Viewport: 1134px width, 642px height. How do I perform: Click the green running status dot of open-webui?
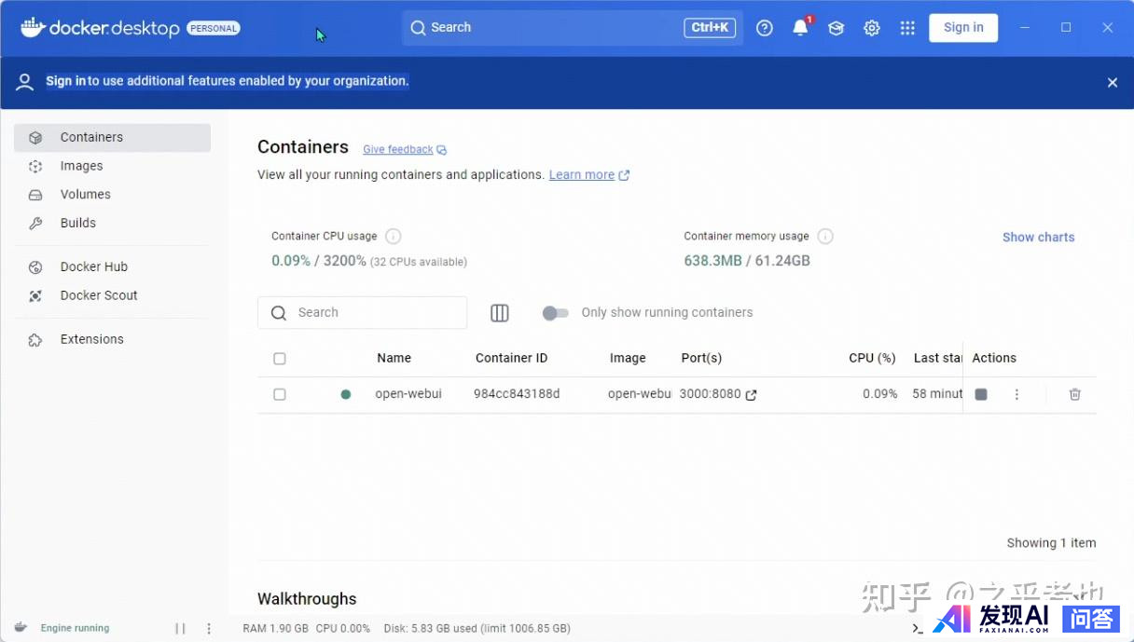(x=346, y=395)
